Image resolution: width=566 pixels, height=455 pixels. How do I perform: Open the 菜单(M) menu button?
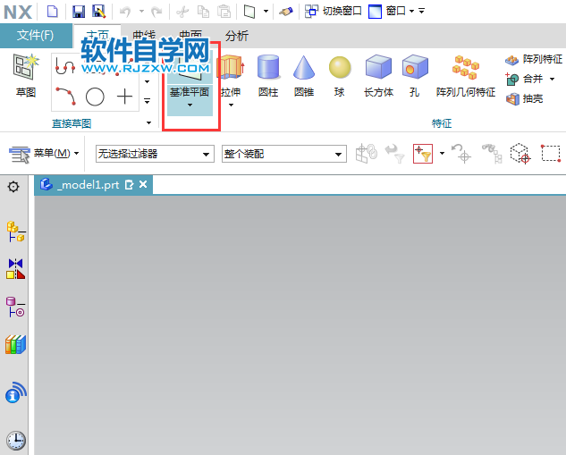pos(44,154)
